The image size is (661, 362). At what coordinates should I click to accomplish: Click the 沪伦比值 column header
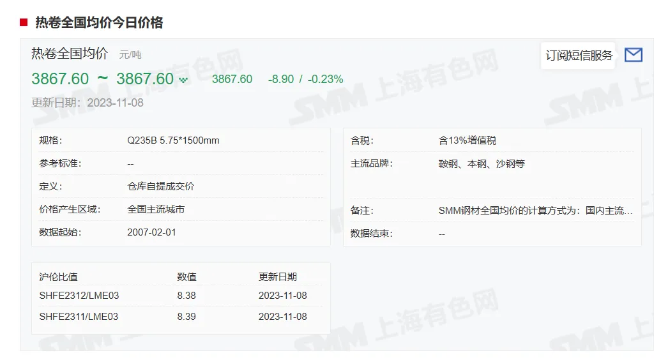(58, 276)
